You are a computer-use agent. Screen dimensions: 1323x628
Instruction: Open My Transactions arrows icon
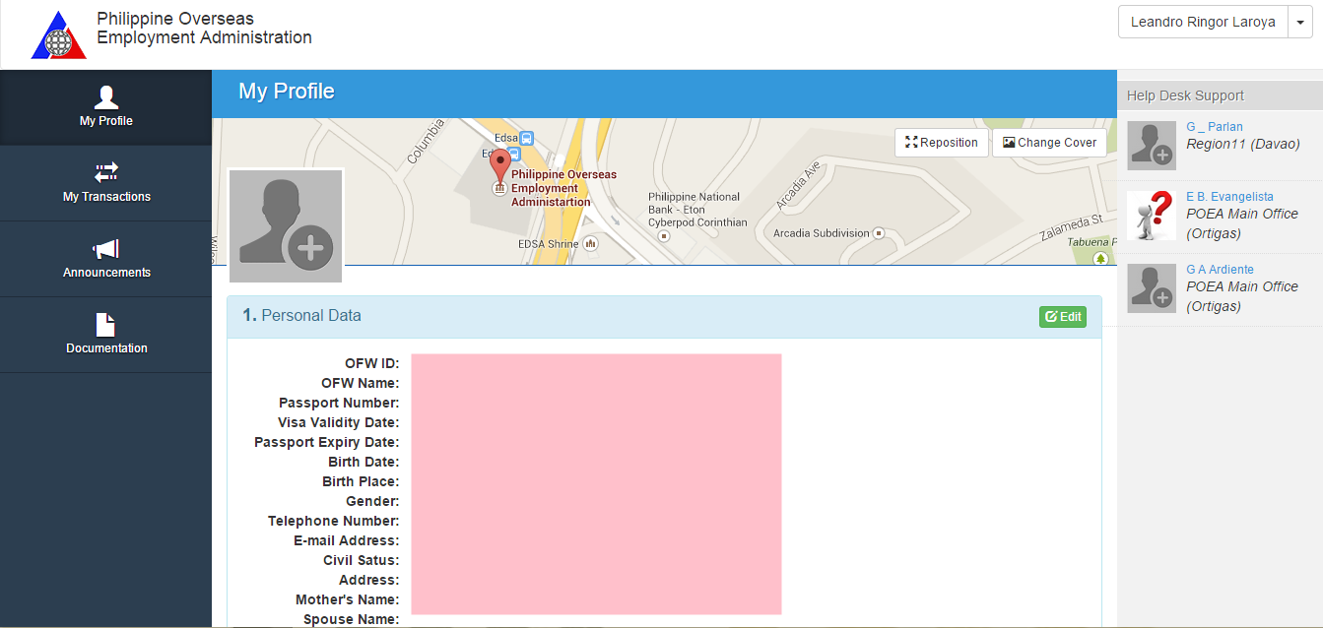[x=106, y=172]
